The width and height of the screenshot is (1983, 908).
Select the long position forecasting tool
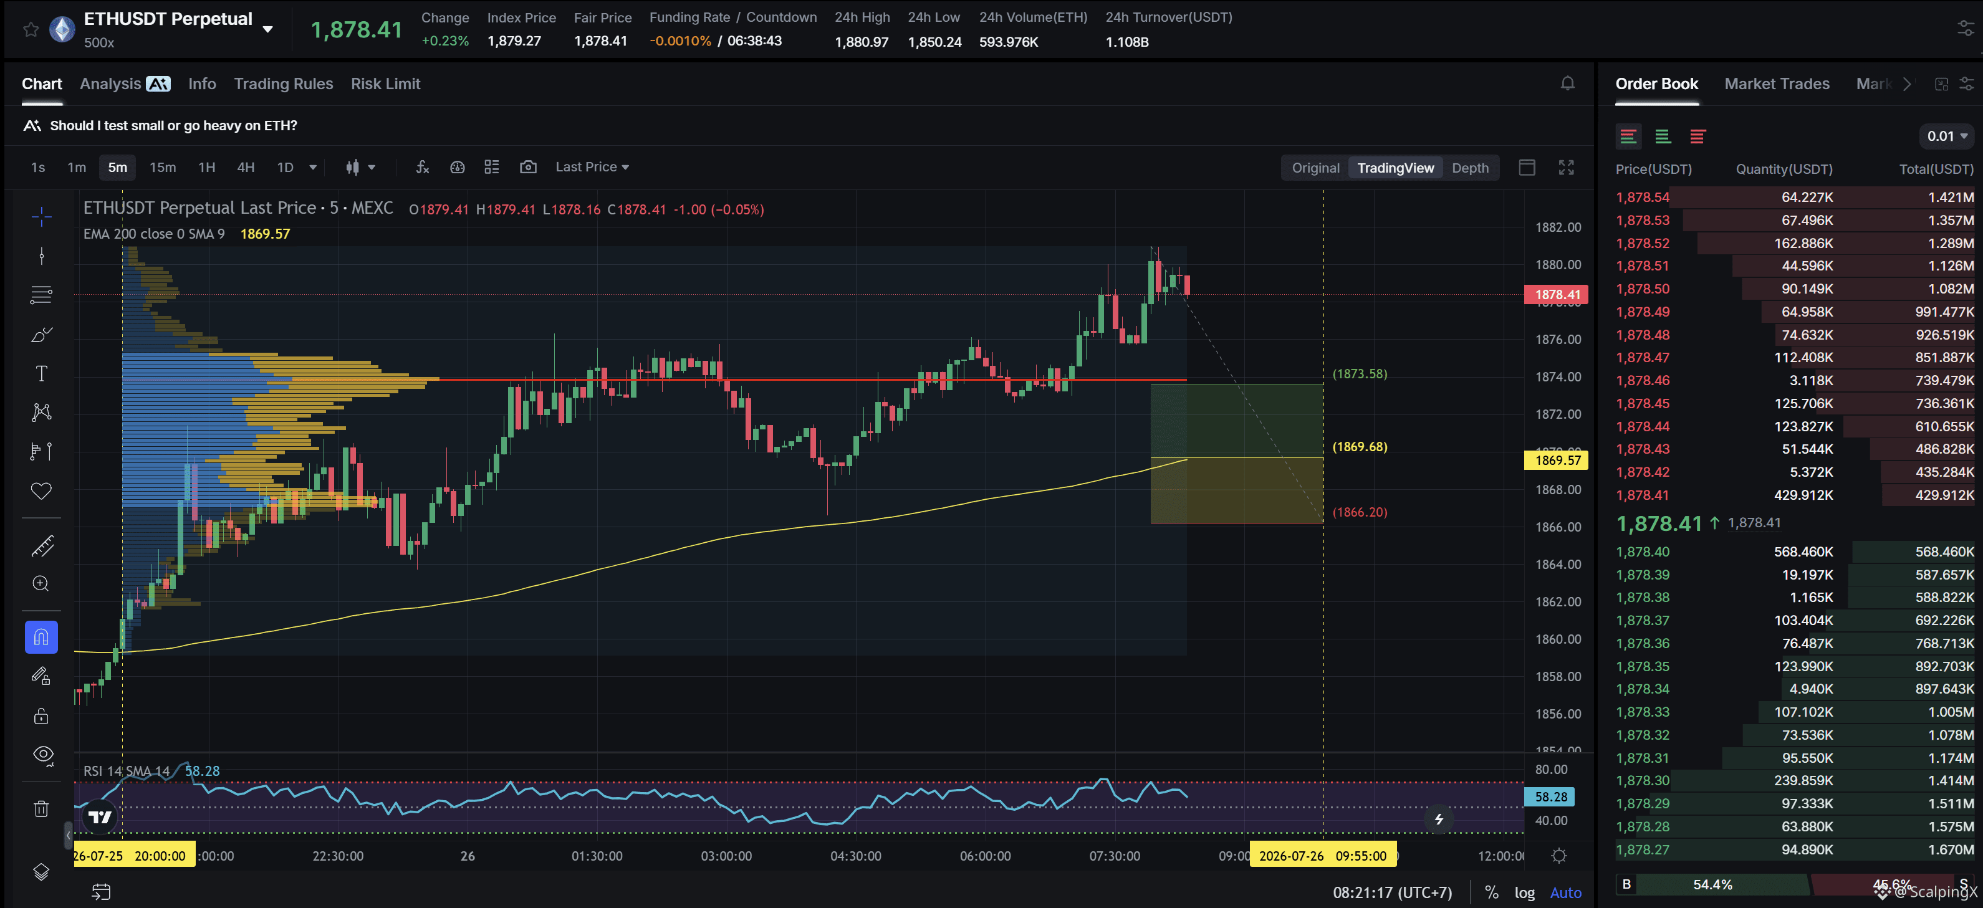click(x=42, y=451)
